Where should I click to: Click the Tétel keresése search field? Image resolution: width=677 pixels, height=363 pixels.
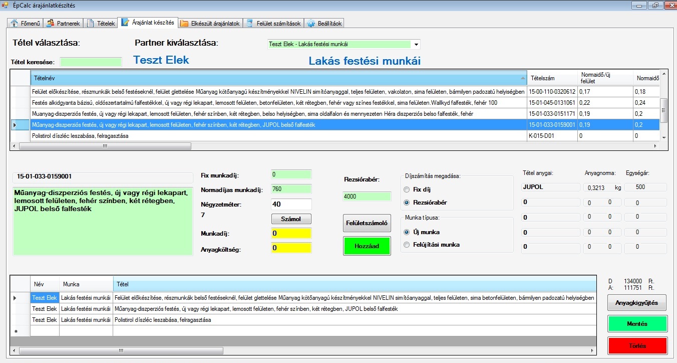point(91,62)
